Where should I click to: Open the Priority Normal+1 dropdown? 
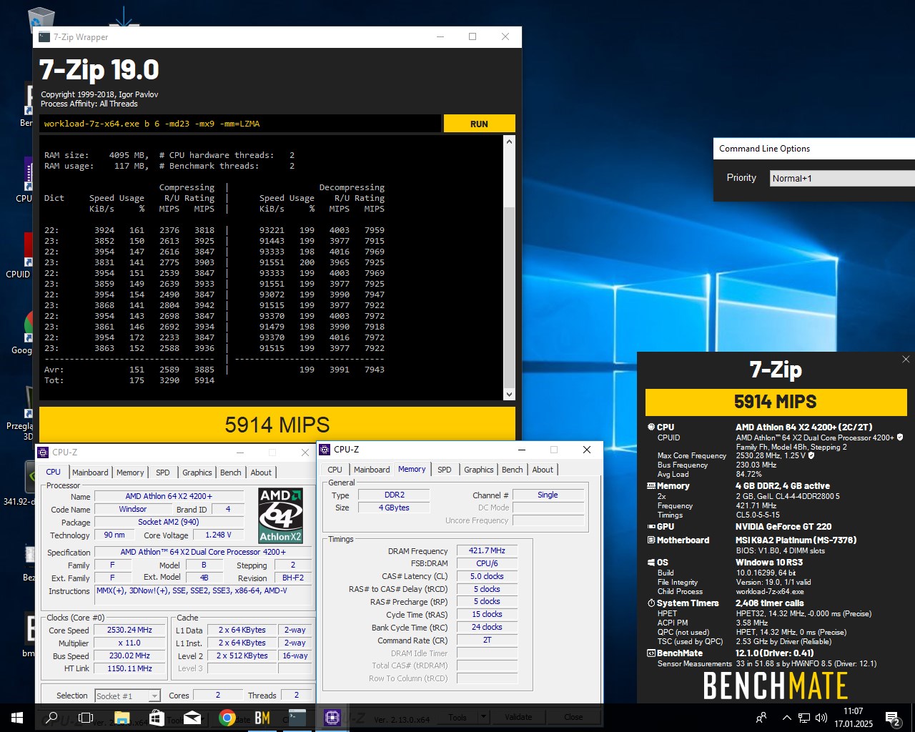(x=842, y=178)
